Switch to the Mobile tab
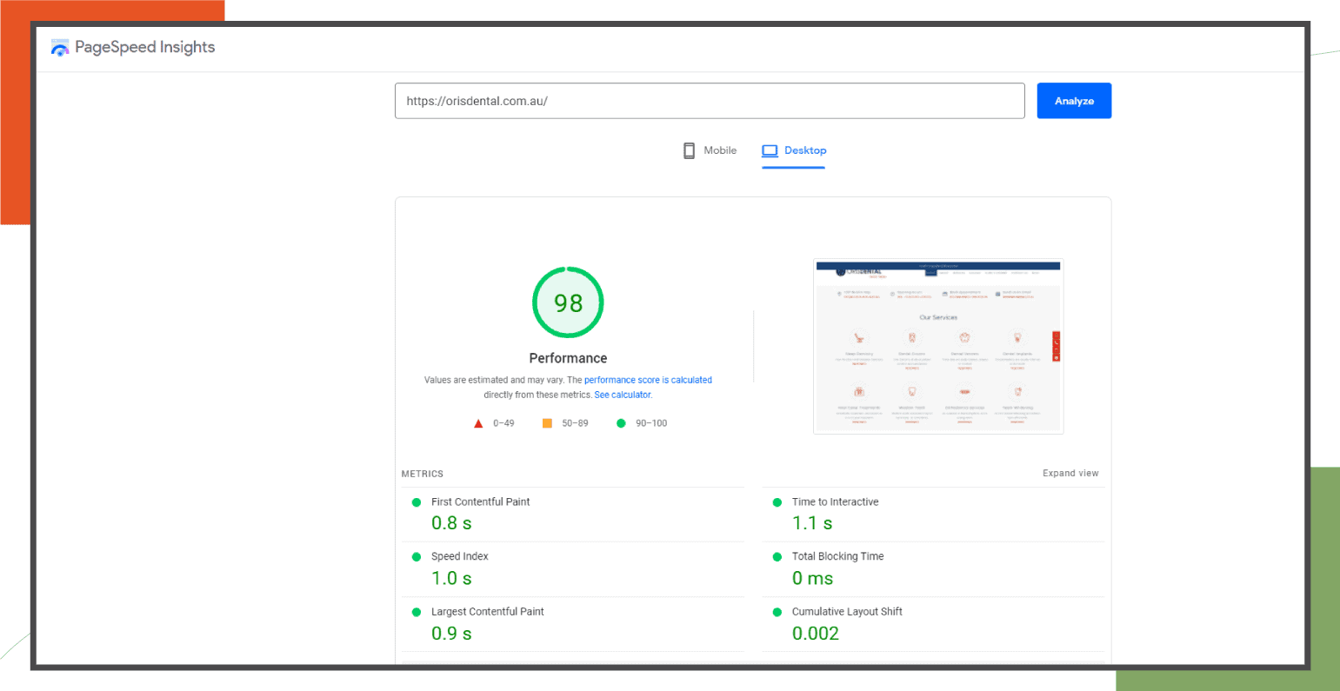 click(x=710, y=150)
